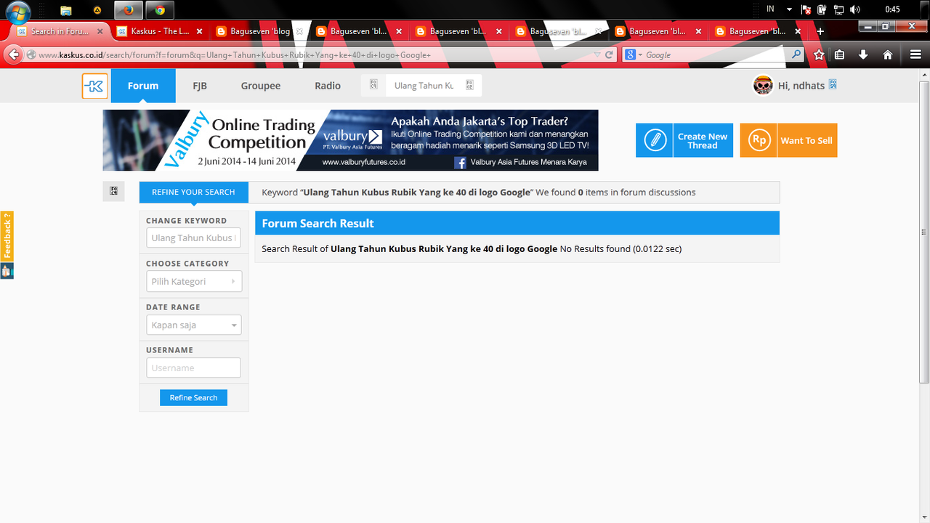Screen dimensions: 930x523
Task: Bookmark this page with star icon
Action: click(x=819, y=54)
